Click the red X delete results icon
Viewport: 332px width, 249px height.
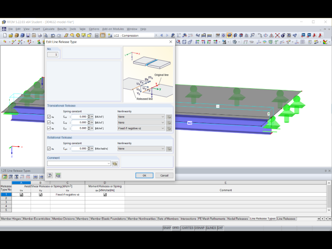(x=277, y=35)
